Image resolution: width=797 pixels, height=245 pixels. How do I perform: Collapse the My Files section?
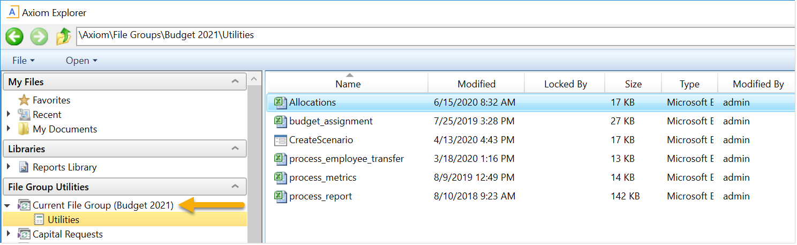coord(235,82)
